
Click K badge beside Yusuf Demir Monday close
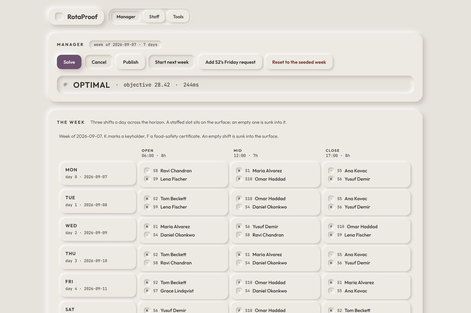point(331,179)
